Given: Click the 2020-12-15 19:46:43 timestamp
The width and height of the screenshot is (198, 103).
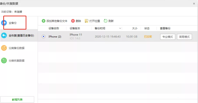Looking at the screenshot, I should 108,36.
